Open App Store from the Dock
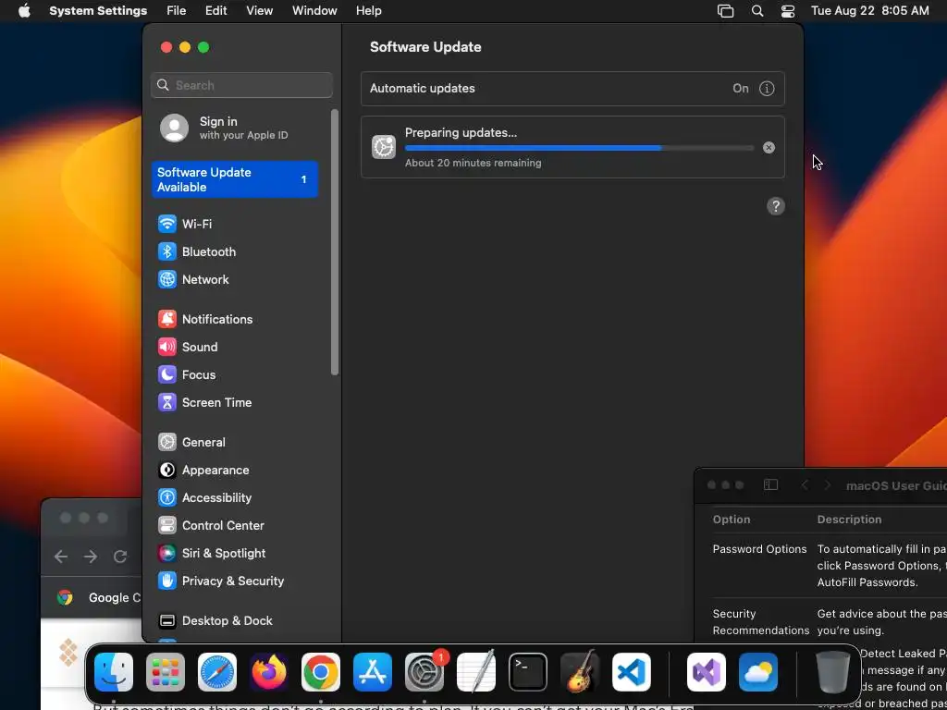 (x=373, y=672)
